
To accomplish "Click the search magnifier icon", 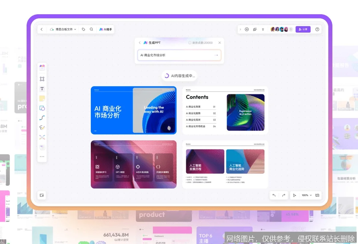I will point(91,29).
